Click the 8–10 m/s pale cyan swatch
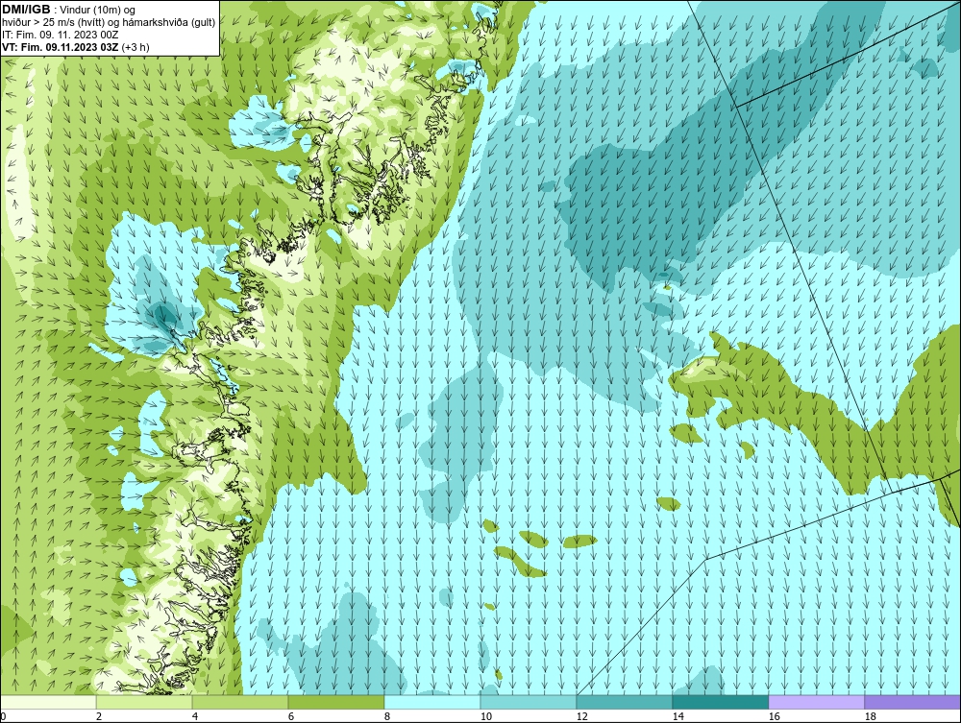Image resolution: width=961 pixels, height=723 pixels. click(x=432, y=702)
